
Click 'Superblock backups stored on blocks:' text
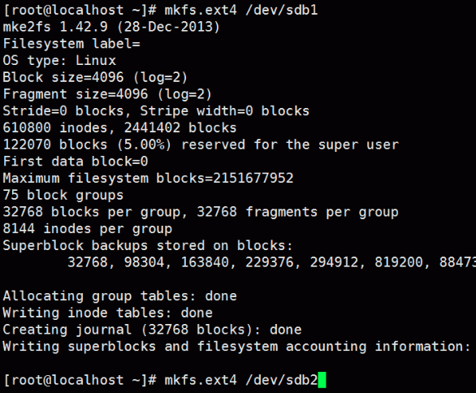click(x=148, y=245)
